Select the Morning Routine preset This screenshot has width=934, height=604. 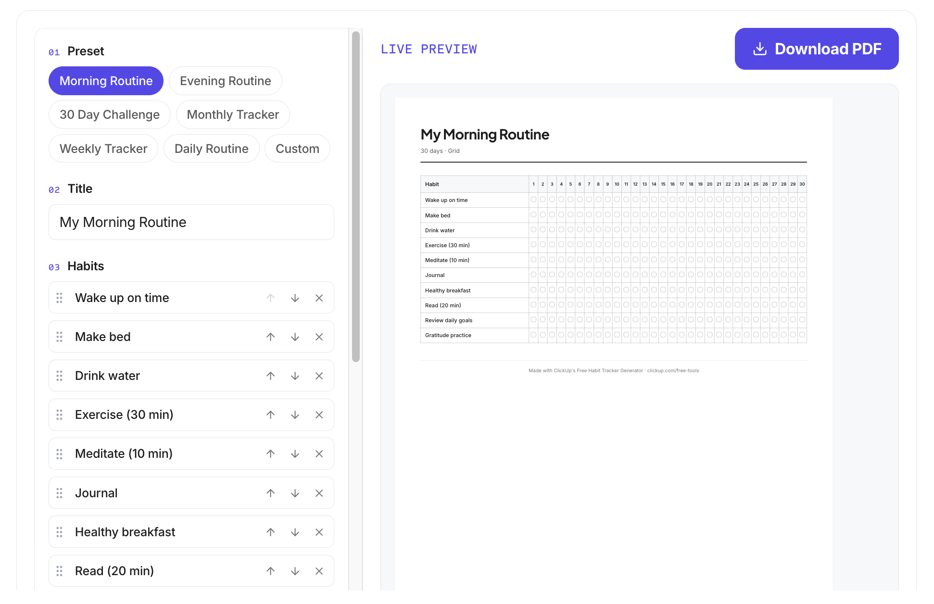106,81
